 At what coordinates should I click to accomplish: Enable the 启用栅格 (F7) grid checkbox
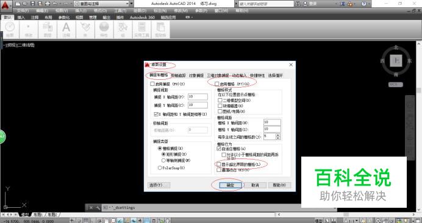[216, 84]
